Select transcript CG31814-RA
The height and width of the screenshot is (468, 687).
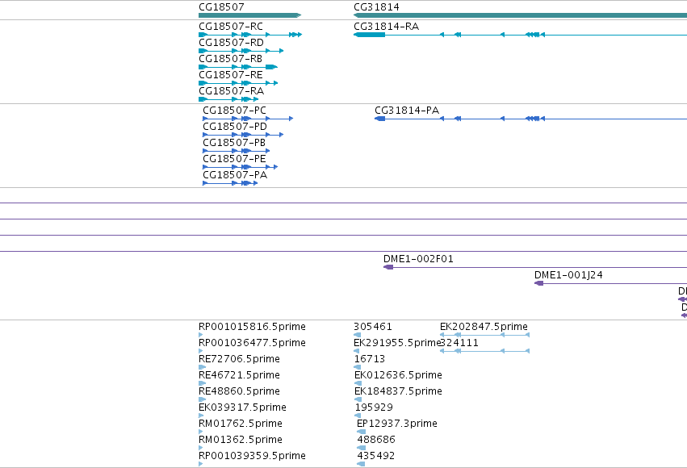(x=387, y=27)
